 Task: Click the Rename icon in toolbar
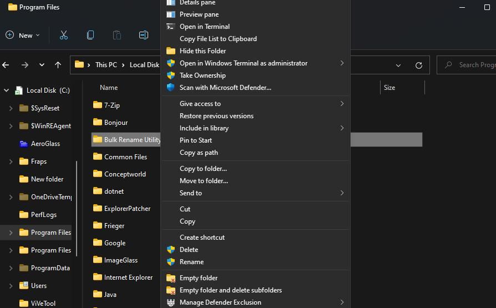(144, 35)
